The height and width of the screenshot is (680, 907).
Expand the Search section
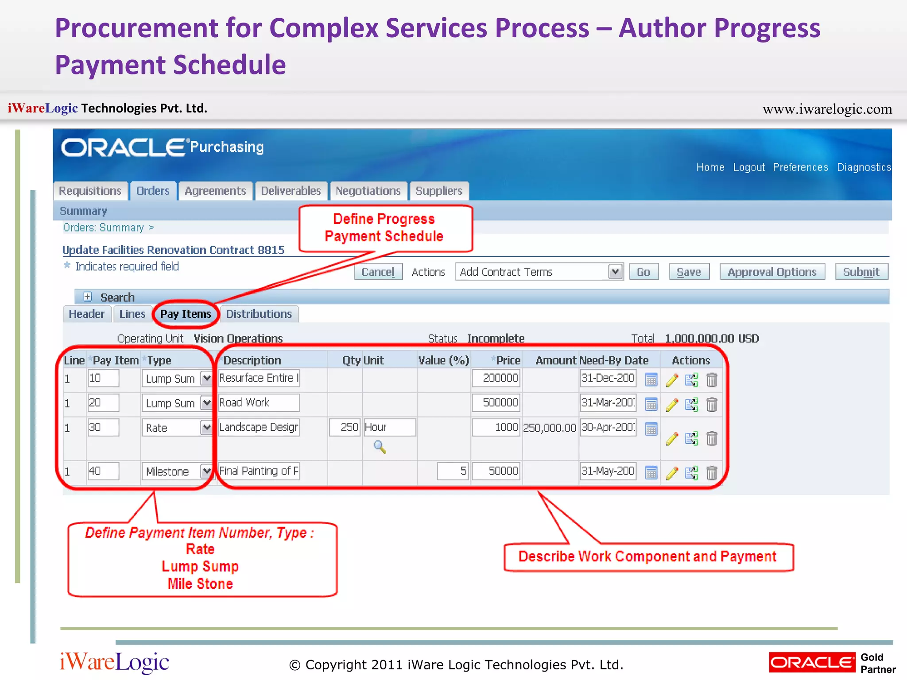pyautogui.click(x=88, y=297)
